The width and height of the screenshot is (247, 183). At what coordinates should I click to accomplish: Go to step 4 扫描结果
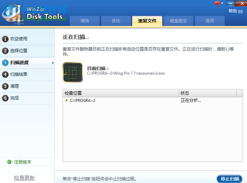[x=27, y=74]
